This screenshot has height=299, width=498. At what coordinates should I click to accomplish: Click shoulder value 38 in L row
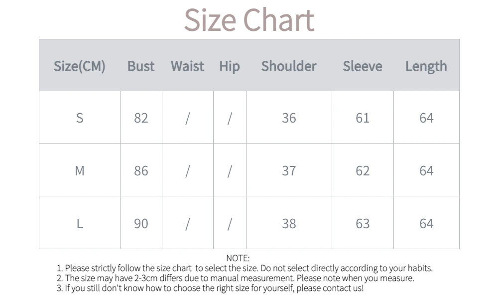[289, 224]
